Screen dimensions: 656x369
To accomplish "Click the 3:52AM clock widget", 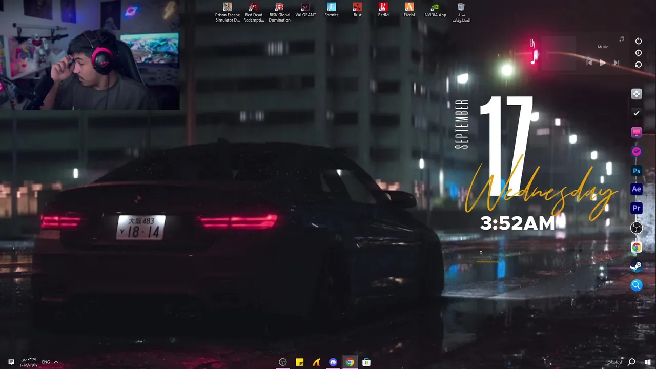I will [518, 223].
